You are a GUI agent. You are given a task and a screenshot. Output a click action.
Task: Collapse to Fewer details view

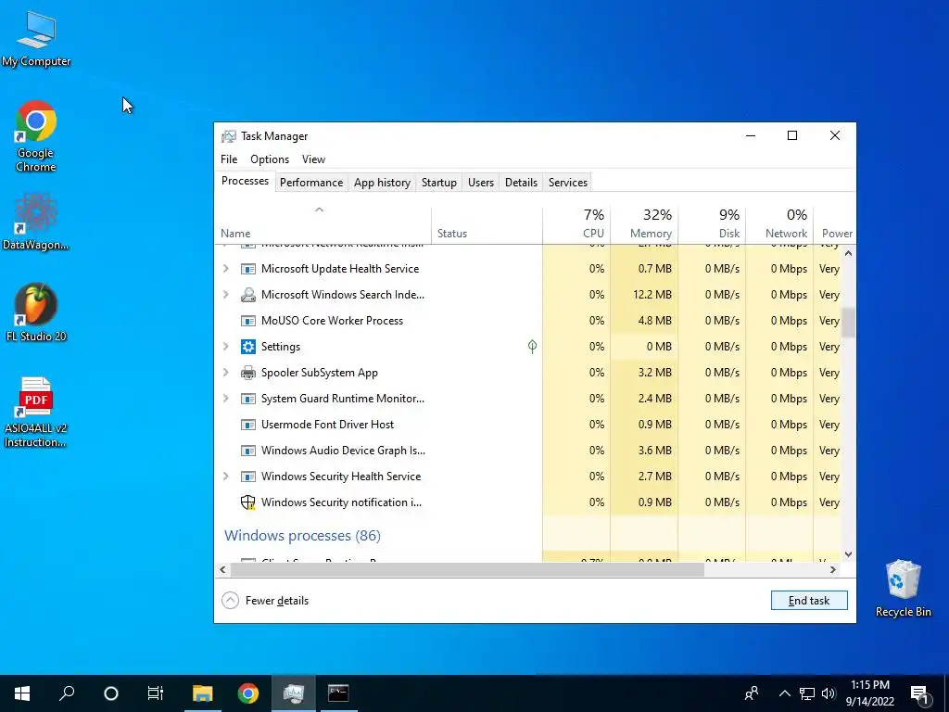265,601
